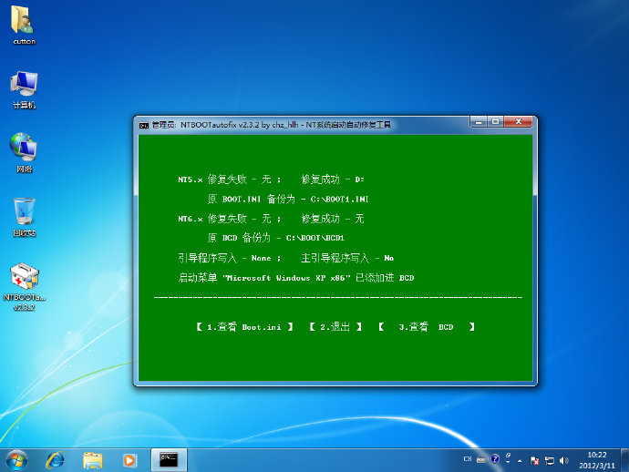Viewport: 629px width, 472px height.
Task: Choose option 3.查看 BCD
Action: [x=427, y=327]
